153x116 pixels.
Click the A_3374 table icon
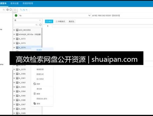pyautogui.click(x=17, y=48)
